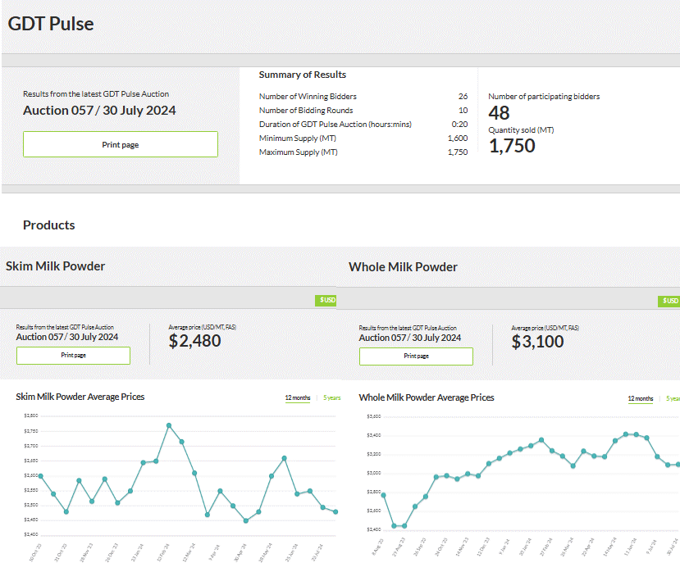Click the winning bidders value '26'
This screenshot has height=563, width=680.
(x=463, y=96)
